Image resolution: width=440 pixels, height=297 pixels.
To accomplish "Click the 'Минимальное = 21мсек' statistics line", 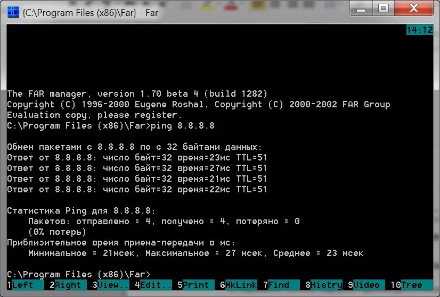I will pyautogui.click(x=196, y=253).
